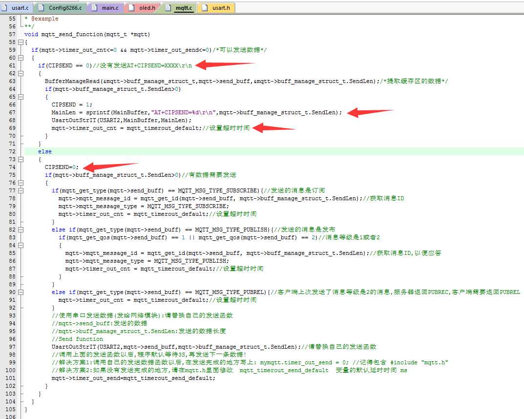Collapse the fold marker at line 84
Viewport: 524px width, 419px height.
(21, 245)
